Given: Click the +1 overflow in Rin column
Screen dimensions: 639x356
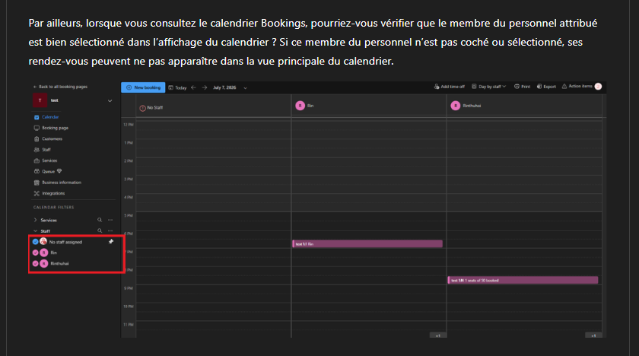Looking at the screenshot, I should pyautogui.click(x=438, y=335).
